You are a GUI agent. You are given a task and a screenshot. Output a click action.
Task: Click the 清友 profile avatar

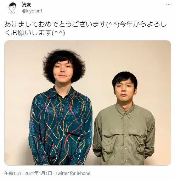point(12,8)
